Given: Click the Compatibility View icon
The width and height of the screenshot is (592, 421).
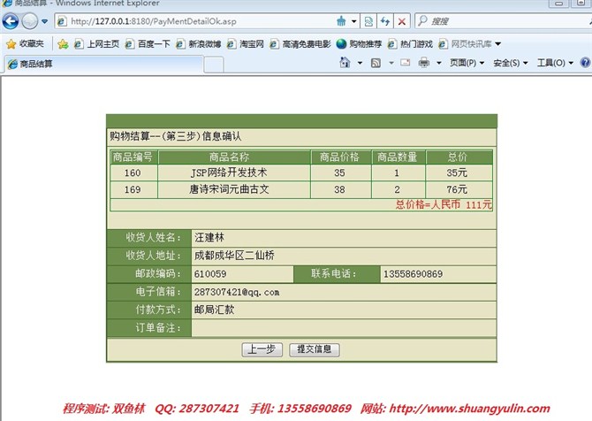Looking at the screenshot, I should coord(369,21).
